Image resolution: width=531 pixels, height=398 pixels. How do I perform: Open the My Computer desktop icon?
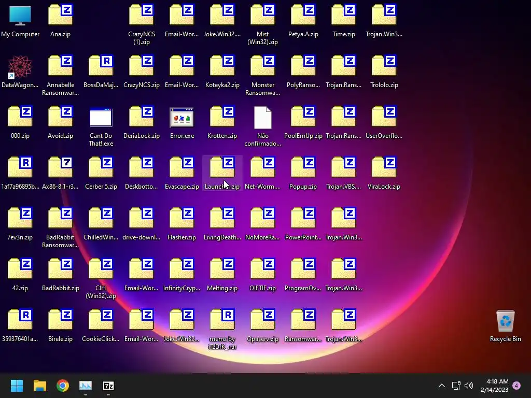coord(20,16)
